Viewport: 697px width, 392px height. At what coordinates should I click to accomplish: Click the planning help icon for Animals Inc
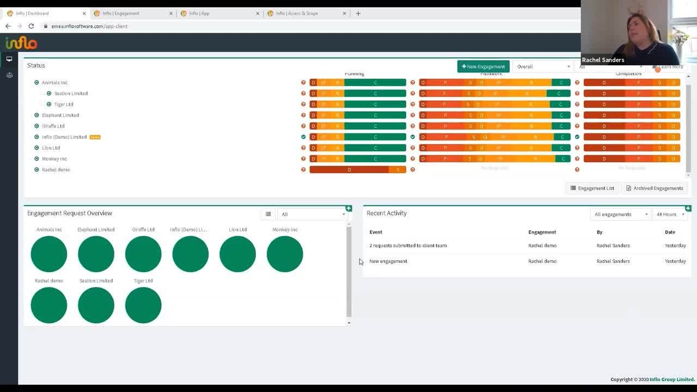click(303, 83)
